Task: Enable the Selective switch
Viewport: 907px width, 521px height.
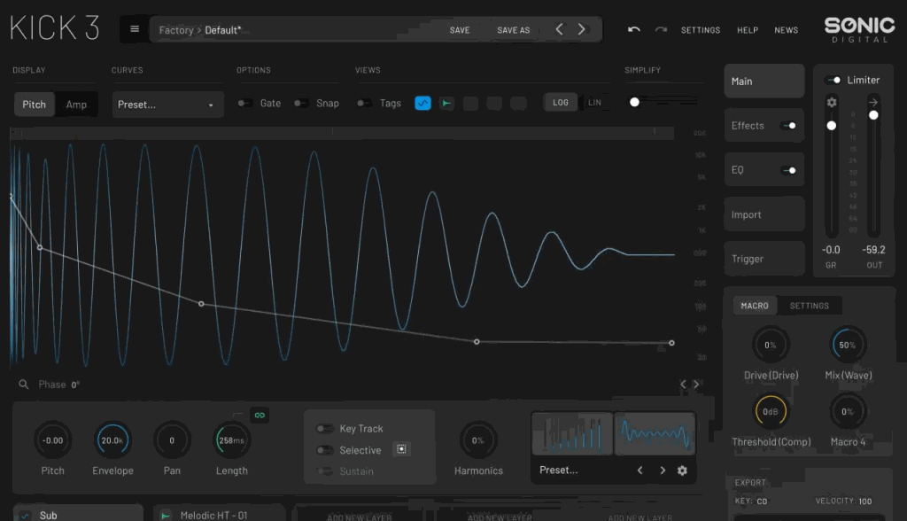Action: (x=324, y=450)
